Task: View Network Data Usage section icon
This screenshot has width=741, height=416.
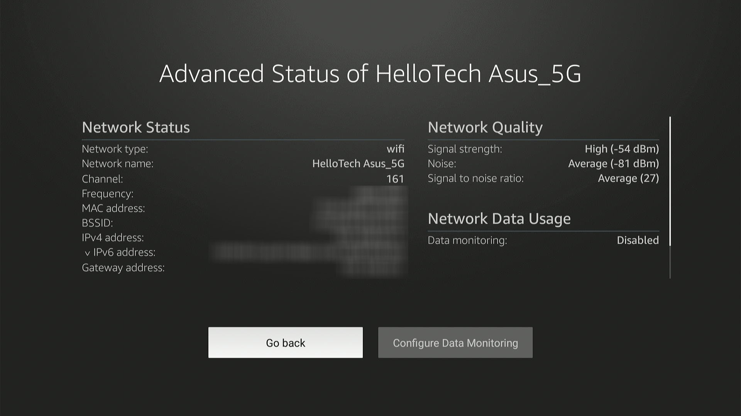Action: 499,218
